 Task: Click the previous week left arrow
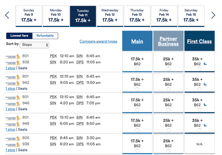click(x=7, y=15)
